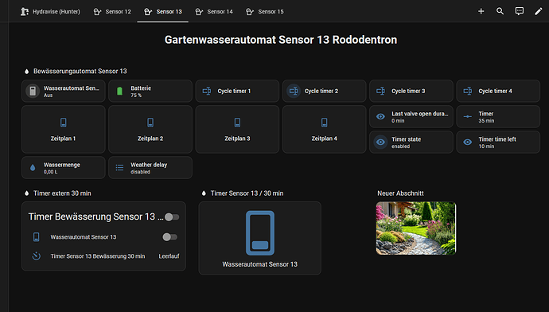Click the Wasserautomat Sen... Aus tile icon
Screen dimensions: 549x312
point(33,91)
